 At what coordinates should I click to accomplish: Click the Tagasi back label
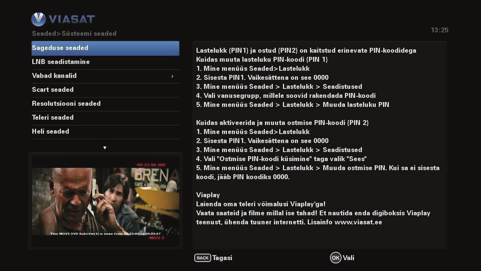[x=222, y=258]
